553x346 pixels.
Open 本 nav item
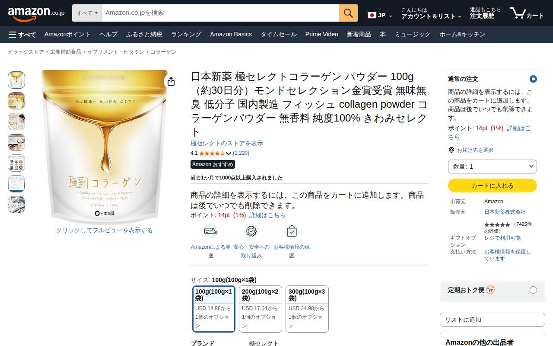click(x=383, y=35)
